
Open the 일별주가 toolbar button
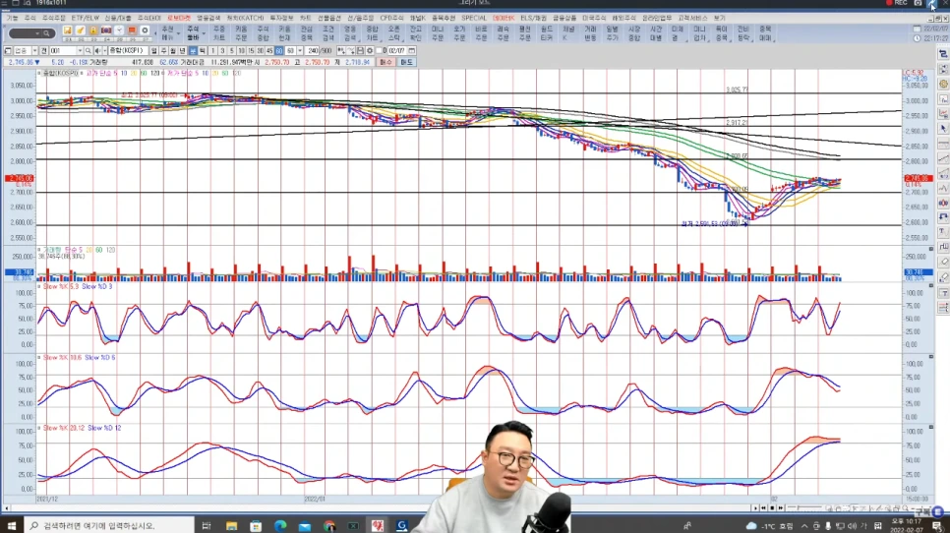612,33
